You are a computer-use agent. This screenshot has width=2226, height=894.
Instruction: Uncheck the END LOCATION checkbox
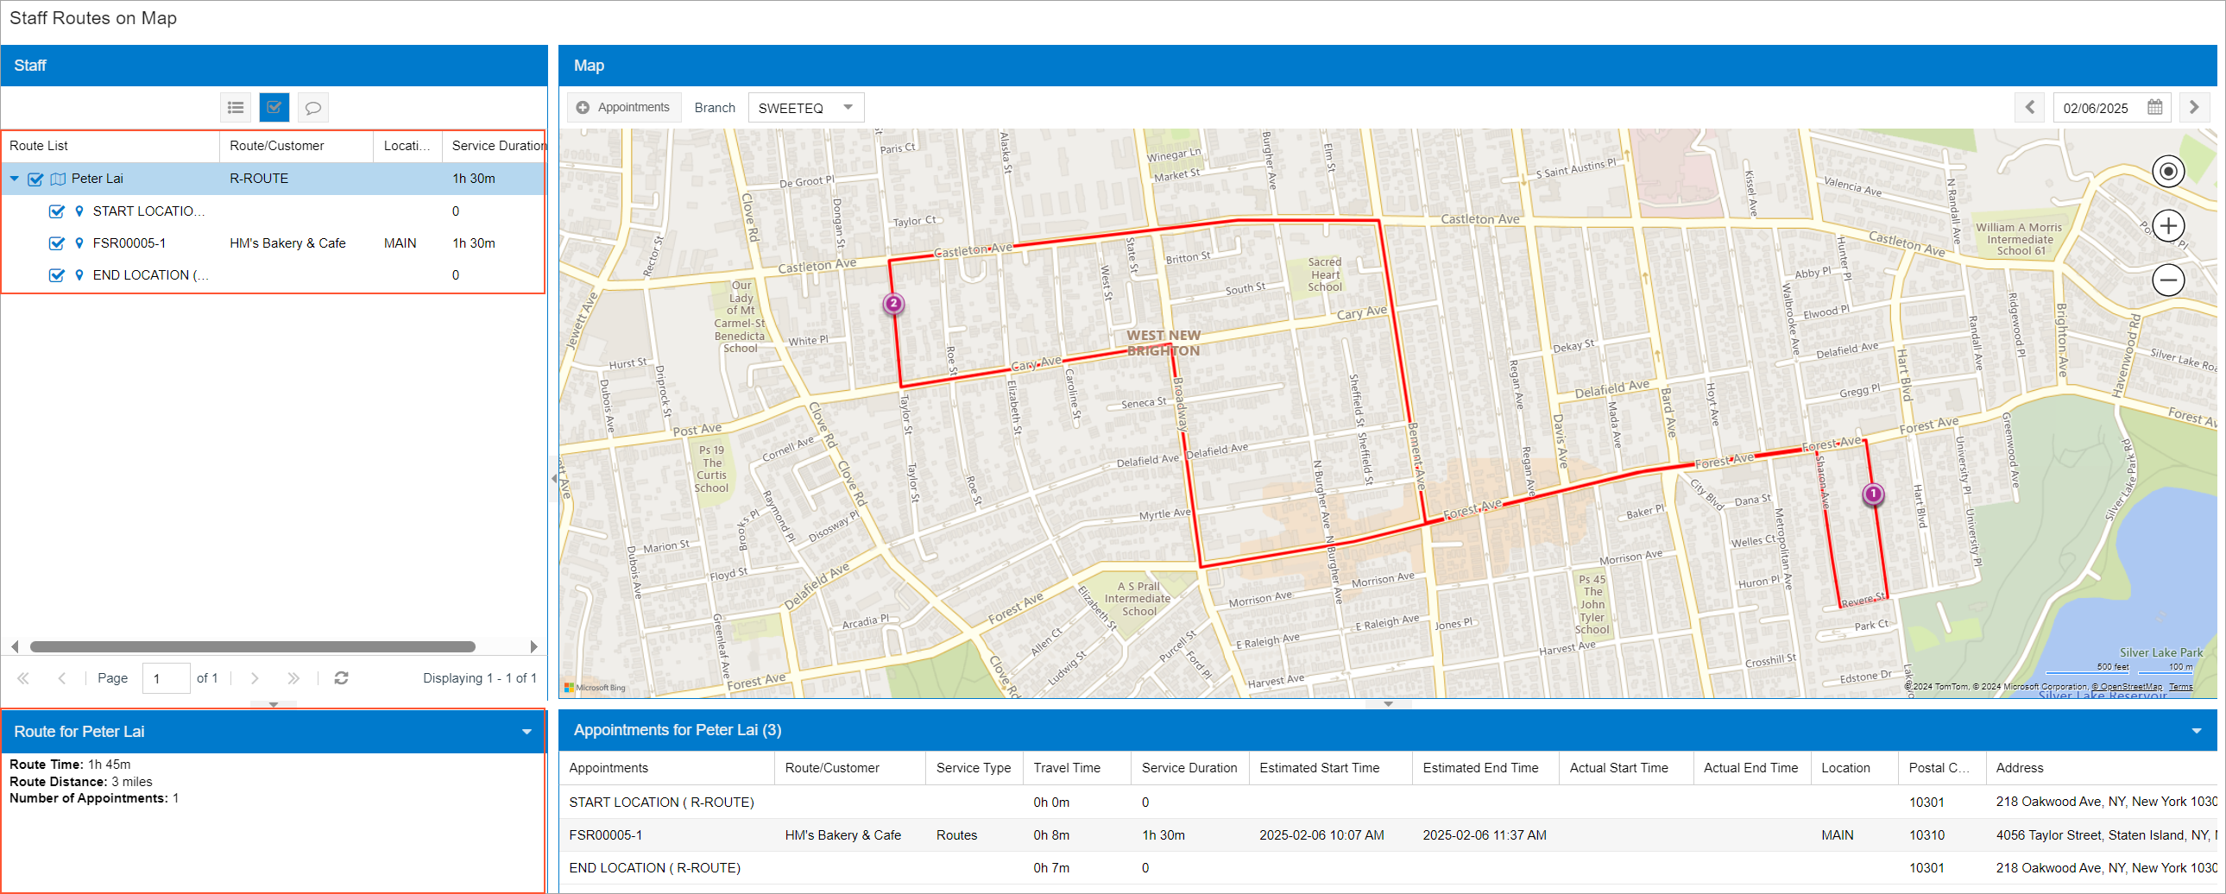click(57, 275)
